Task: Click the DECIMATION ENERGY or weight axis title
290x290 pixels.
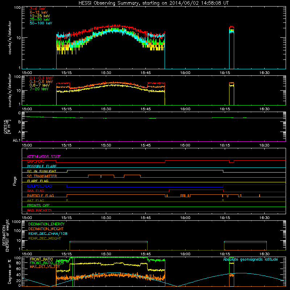Action: coord(5,235)
